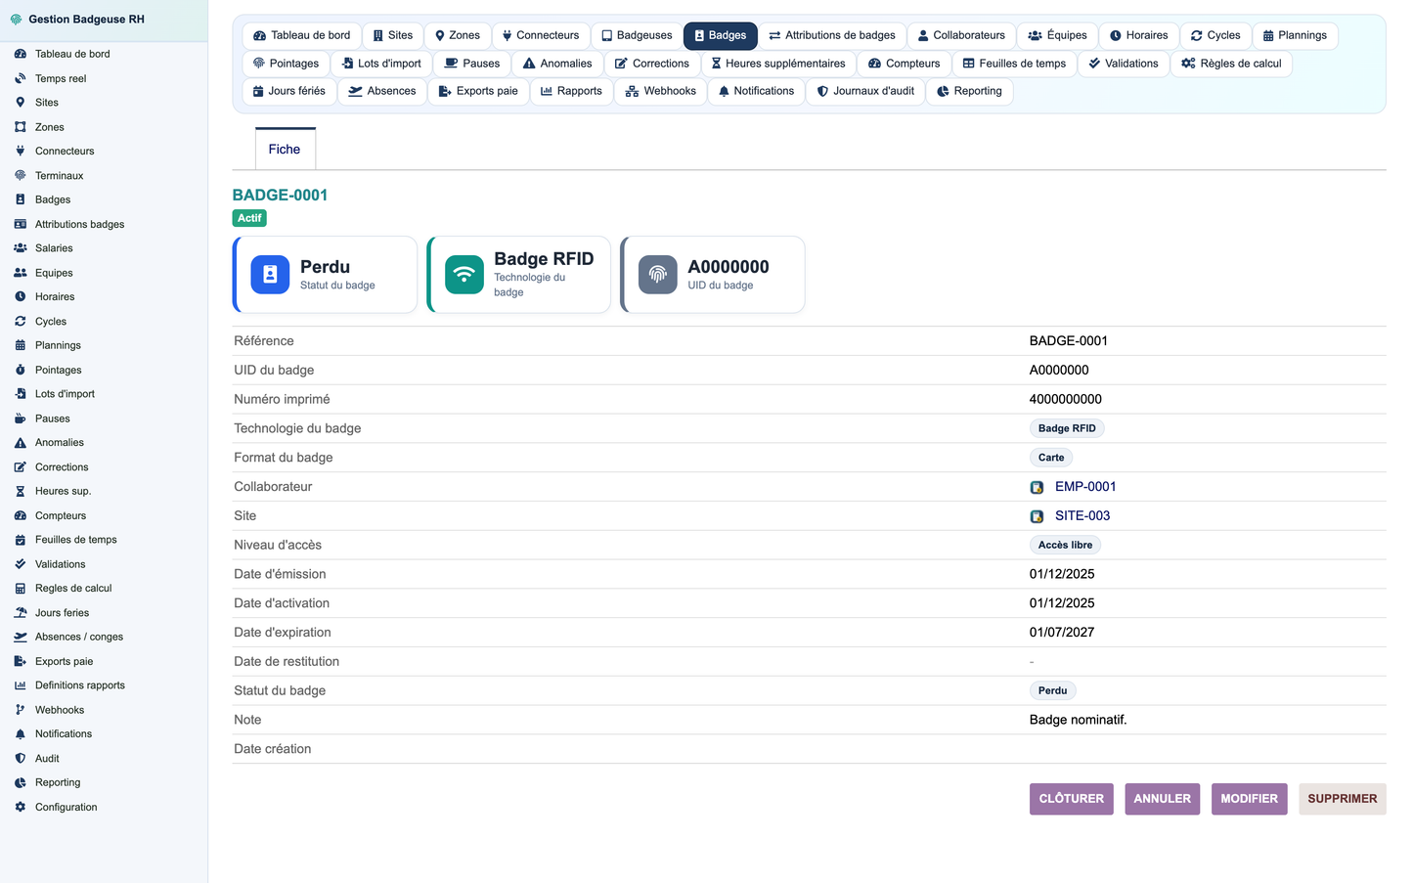Go to Attributions badges in sidebar
1413x883 pixels.
click(79, 224)
